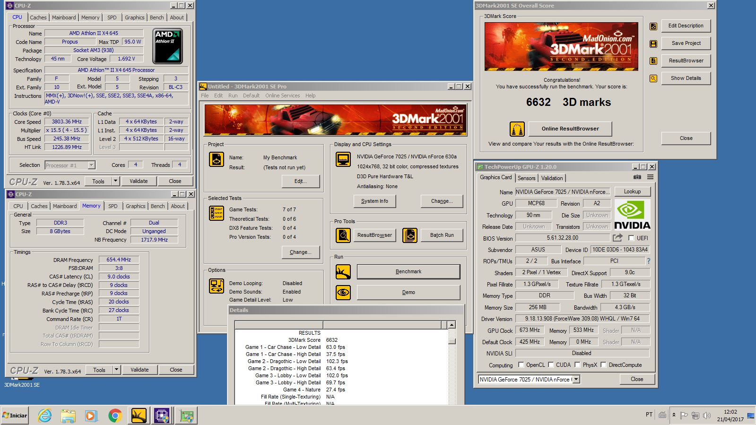Toggle the UEFI checkbox in GPU-Z
Image resolution: width=756 pixels, height=425 pixels.
[x=631, y=238]
